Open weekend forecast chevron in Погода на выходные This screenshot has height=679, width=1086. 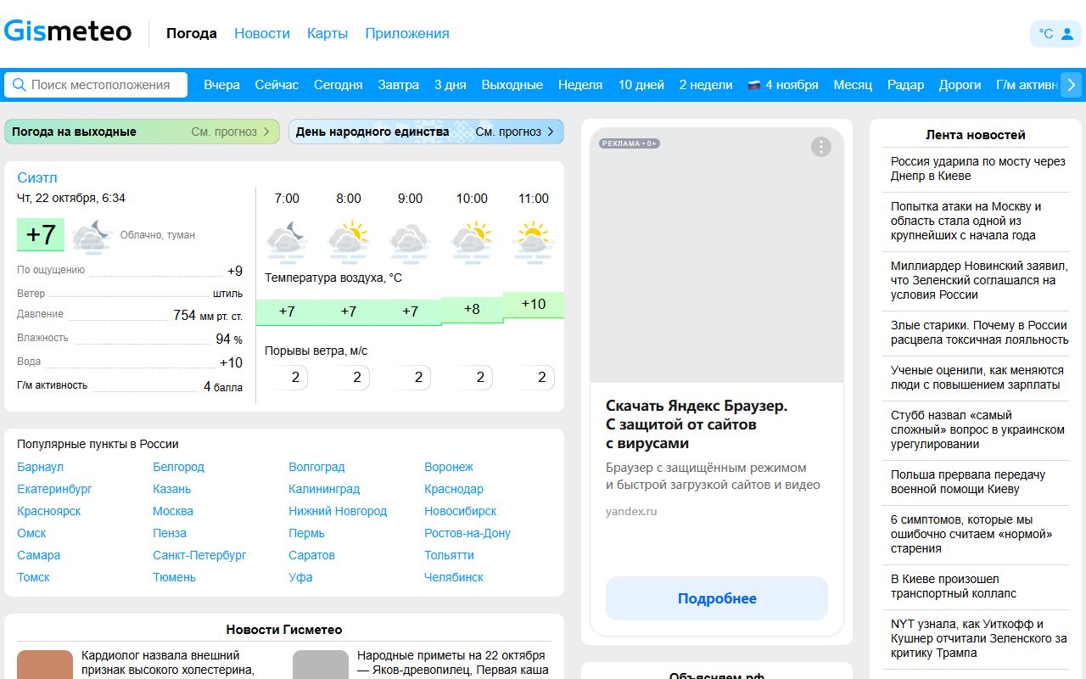pyautogui.click(x=266, y=132)
